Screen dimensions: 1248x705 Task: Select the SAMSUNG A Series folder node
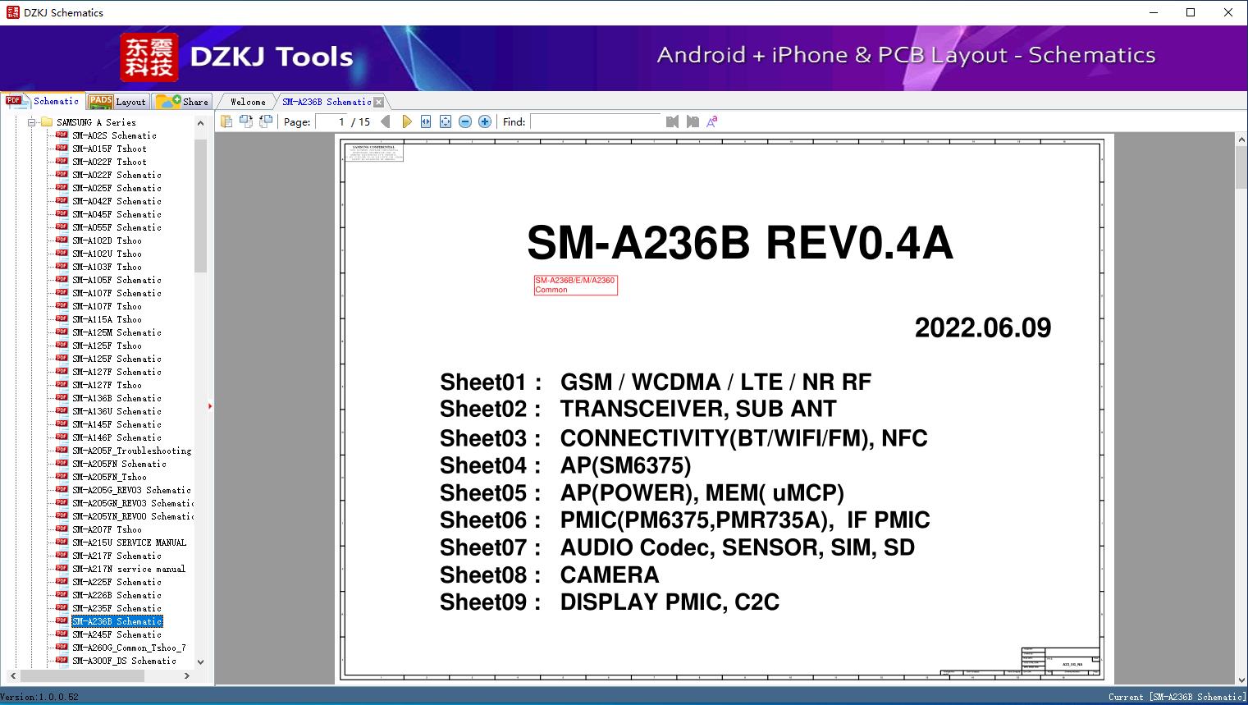click(96, 122)
